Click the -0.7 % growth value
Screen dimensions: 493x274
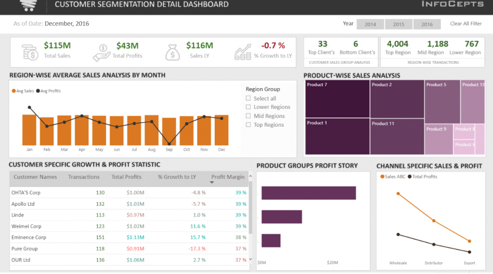pyautogui.click(x=273, y=46)
